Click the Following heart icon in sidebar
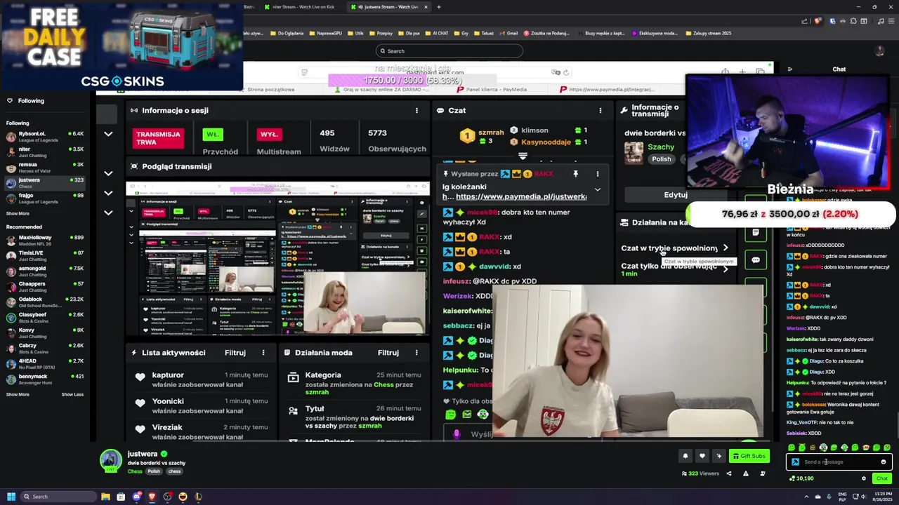This screenshot has height=505, width=899. pos(10,101)
